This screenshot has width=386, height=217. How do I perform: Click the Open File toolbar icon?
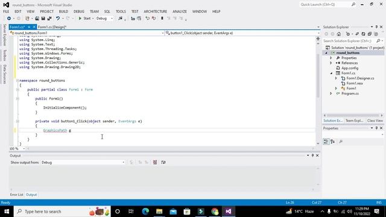pyautogui.click(x=37, y=19)
